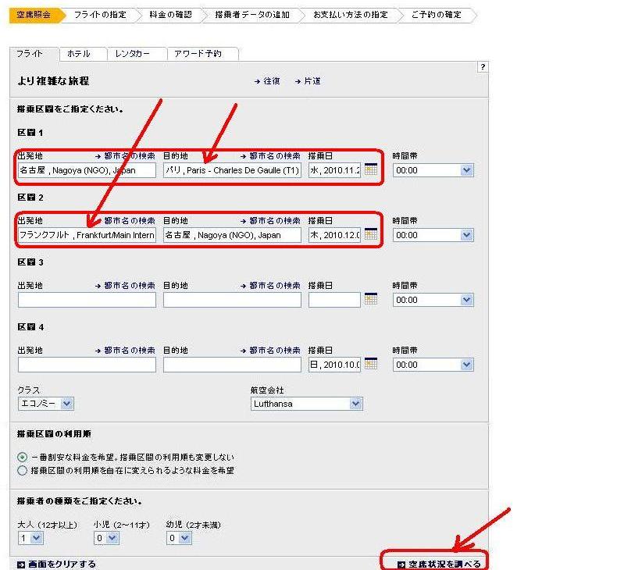Viewport: 617px width, 570px height.
Task: Open calendar icon for Segment 4 date
Action: tap(371, 364)
